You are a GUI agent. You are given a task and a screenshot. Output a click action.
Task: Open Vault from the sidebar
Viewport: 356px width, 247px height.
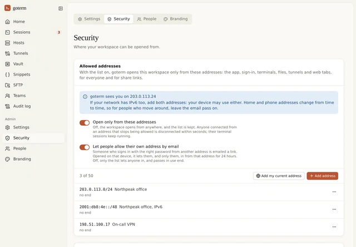click(x=33, y=64)
